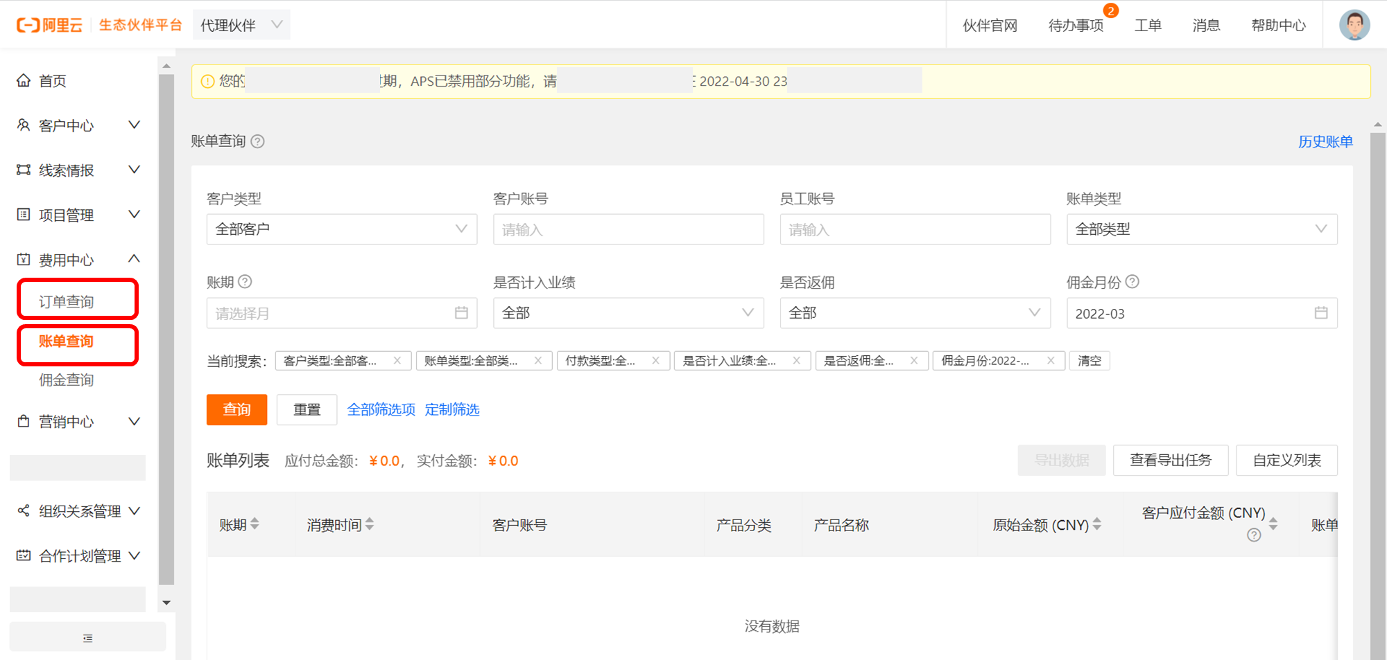Open the 历史账单 link
1387x660 pixels.
coord(1325,141)
